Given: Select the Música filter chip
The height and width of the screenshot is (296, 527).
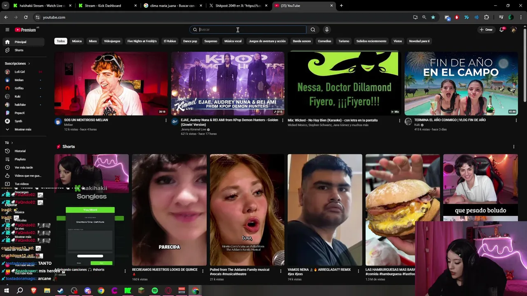Looking at the screenshot, I should (77, 41).
